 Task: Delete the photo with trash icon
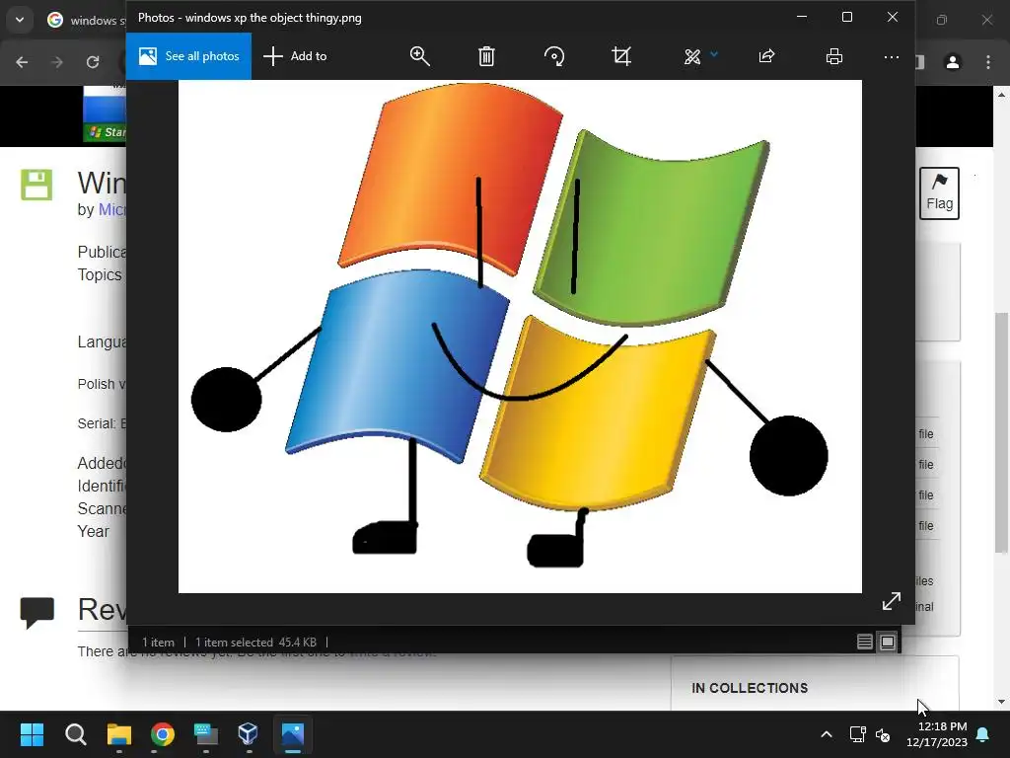(x=486, y=56)
